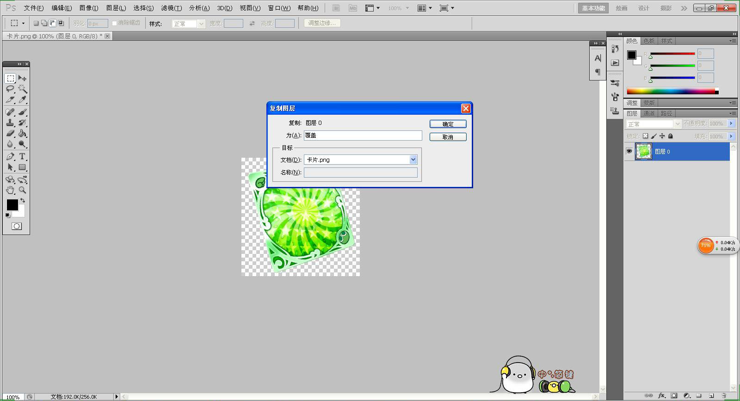Select the Clone Stamp tool
Screen dimensions: 740x401
pos(10,123)
